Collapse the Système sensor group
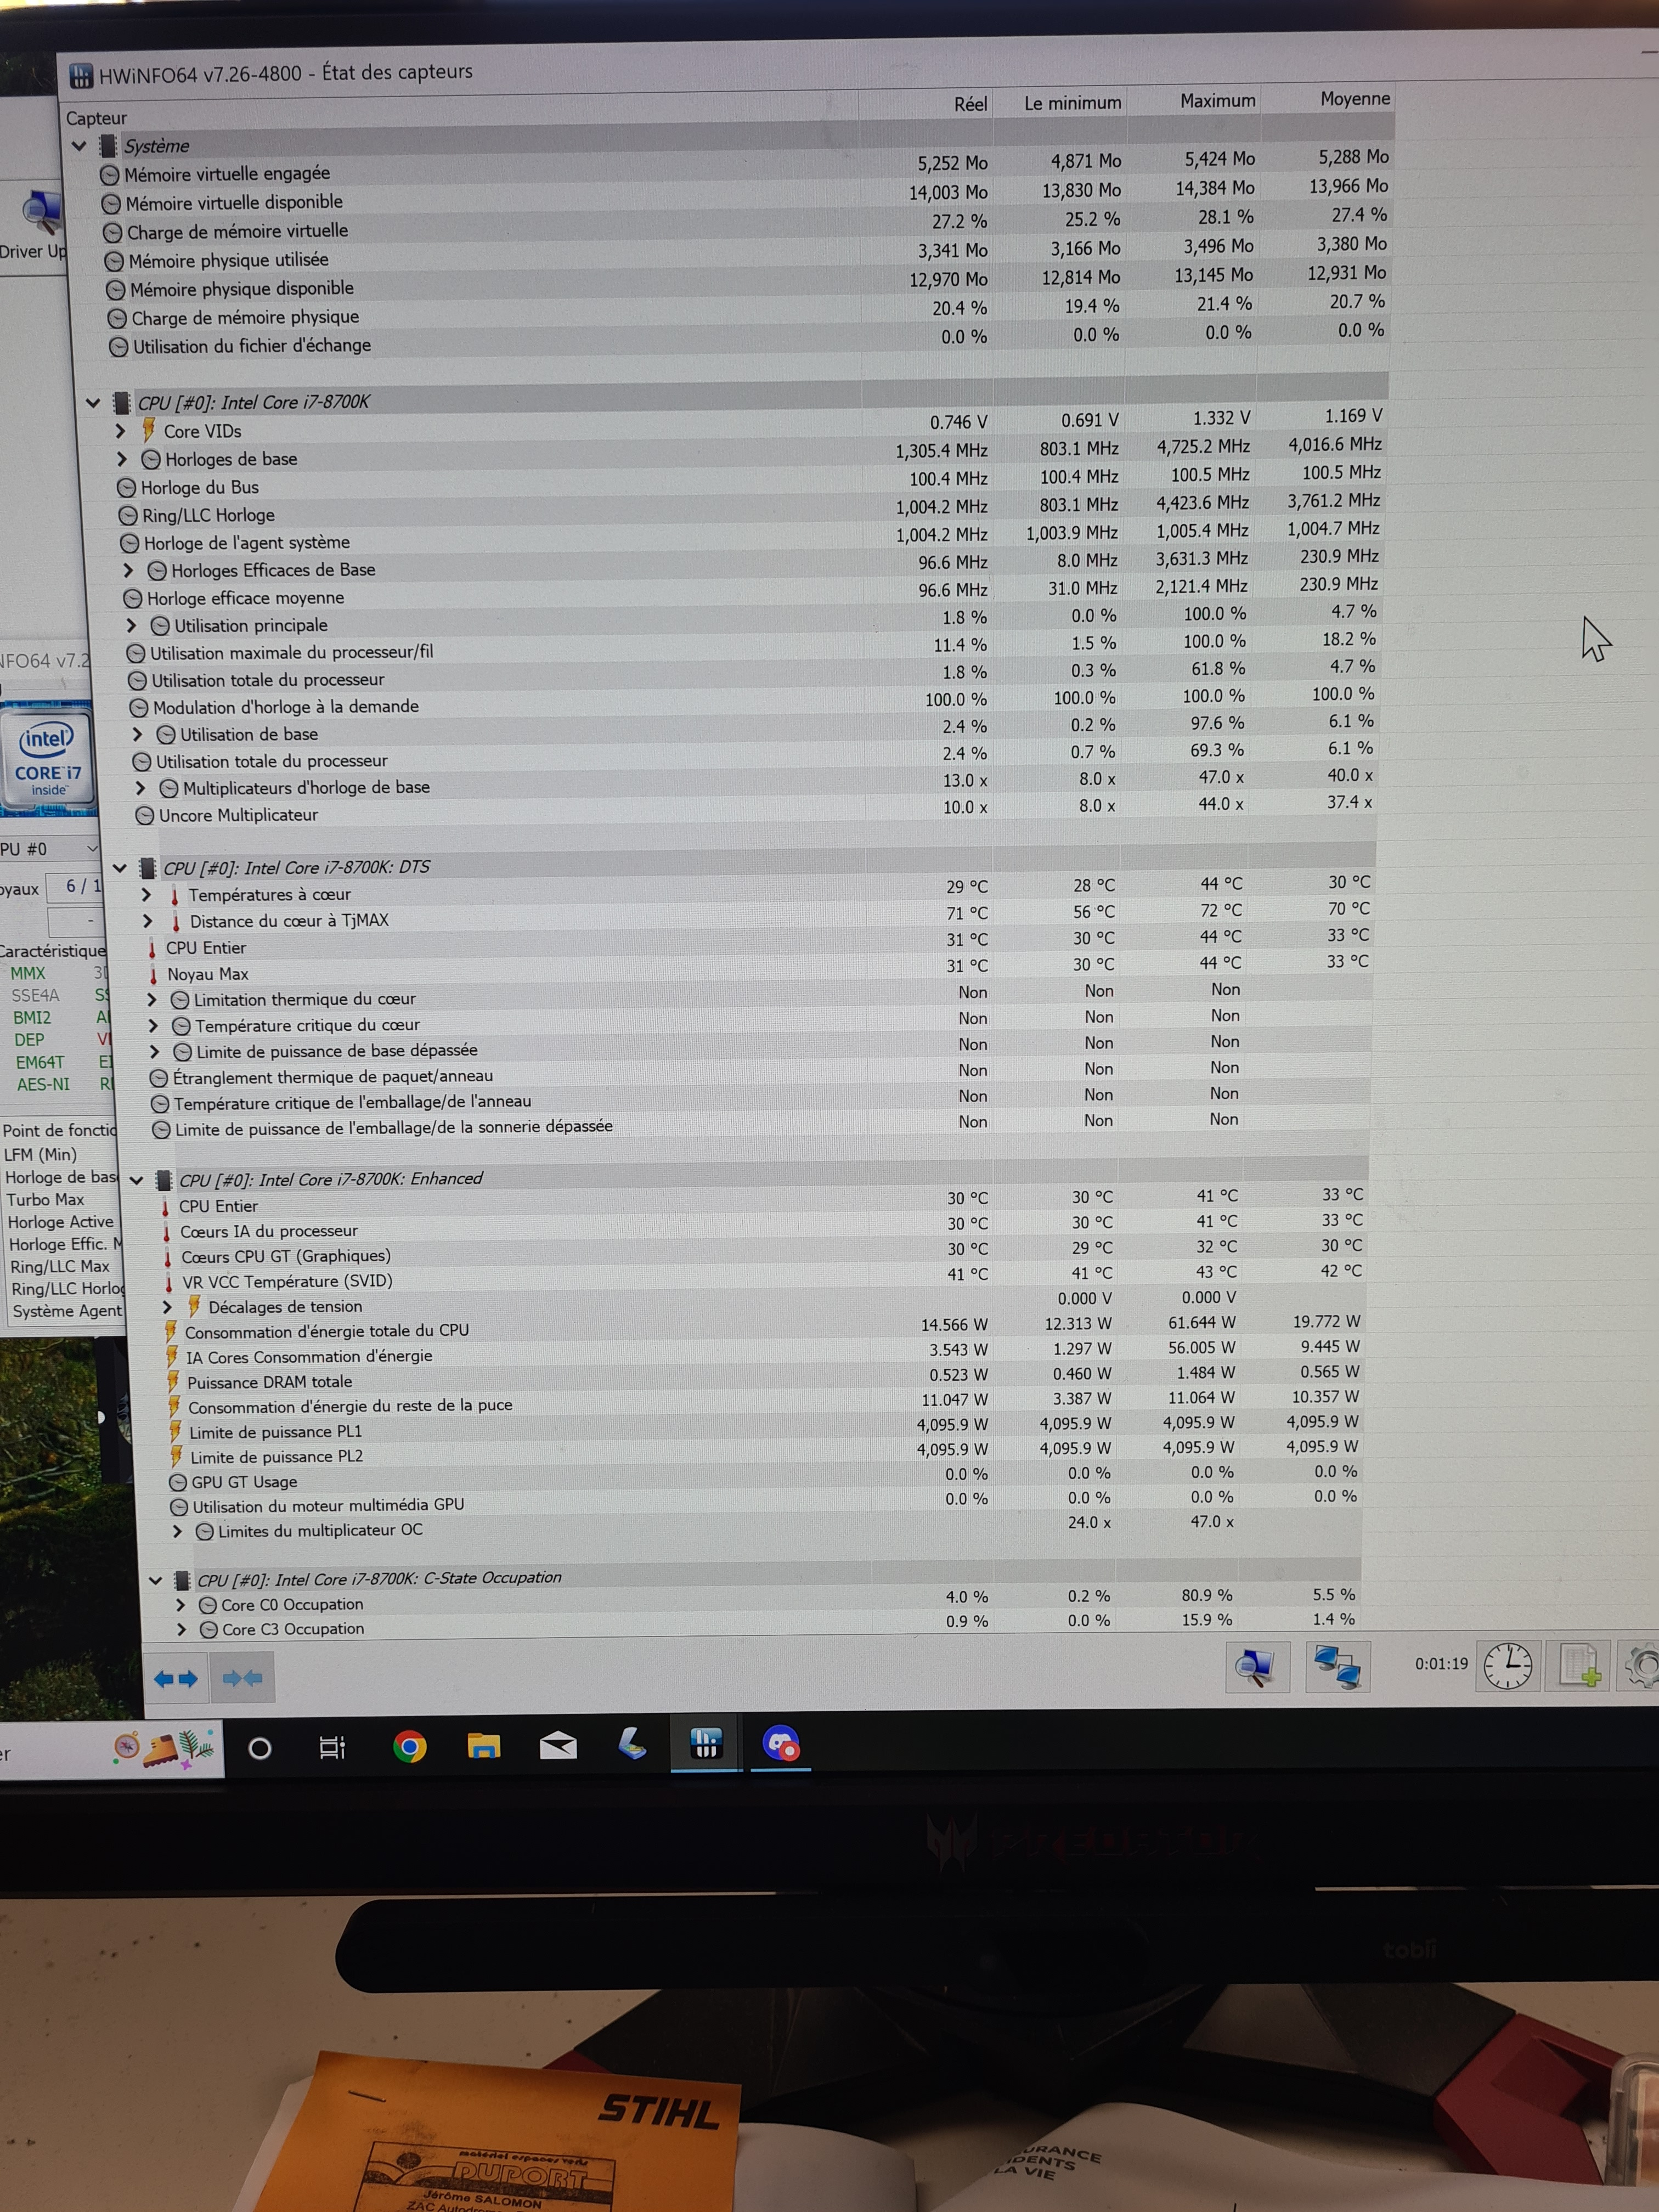 tap(79, 146)
